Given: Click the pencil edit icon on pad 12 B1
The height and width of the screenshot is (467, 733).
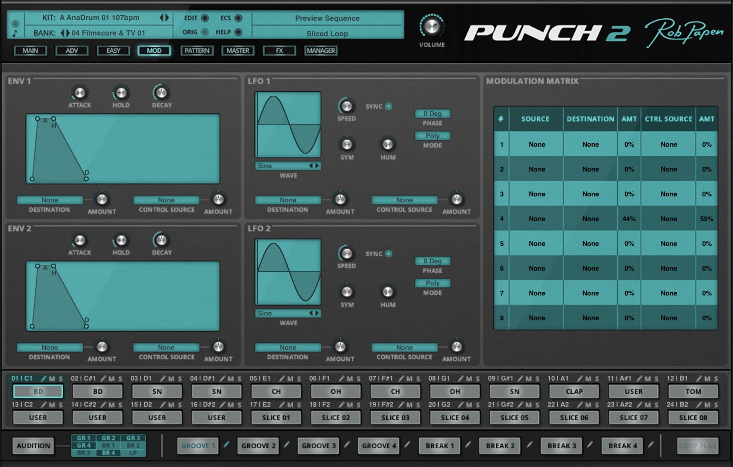Looking at the screenshot, I should pos(699,379).
